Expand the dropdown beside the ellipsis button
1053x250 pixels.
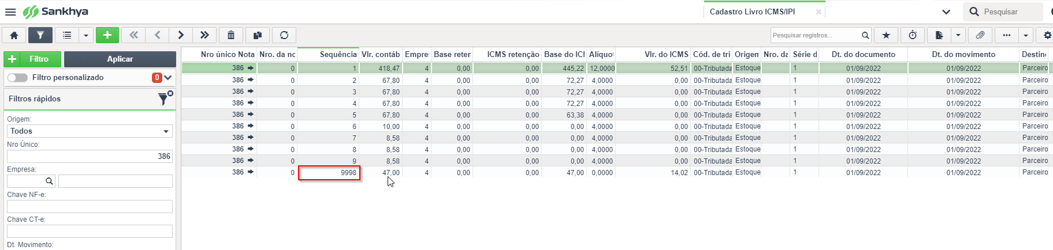coord(1026,35)
